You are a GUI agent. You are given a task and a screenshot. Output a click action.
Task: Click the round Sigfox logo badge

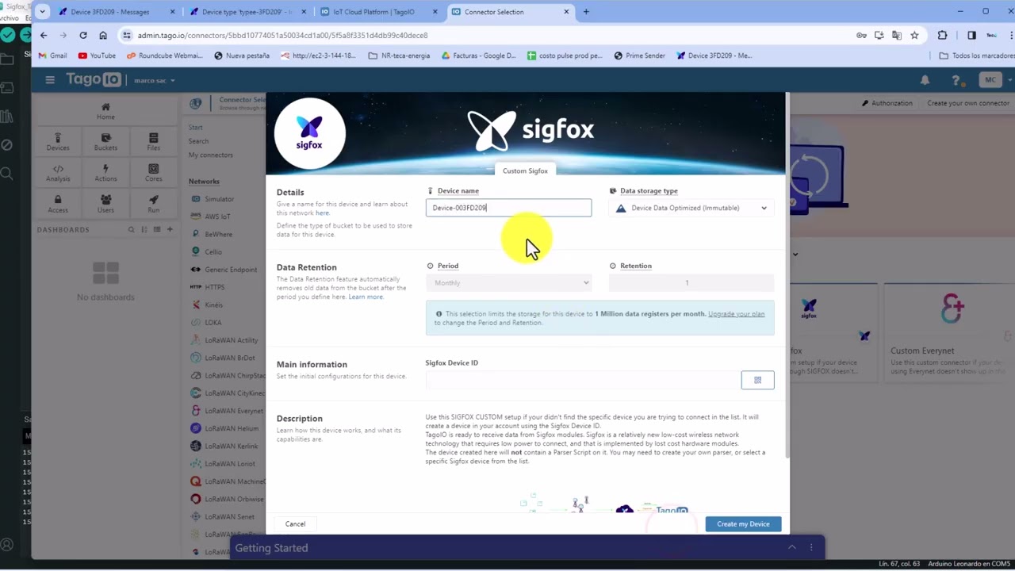[x=309, y=133]
